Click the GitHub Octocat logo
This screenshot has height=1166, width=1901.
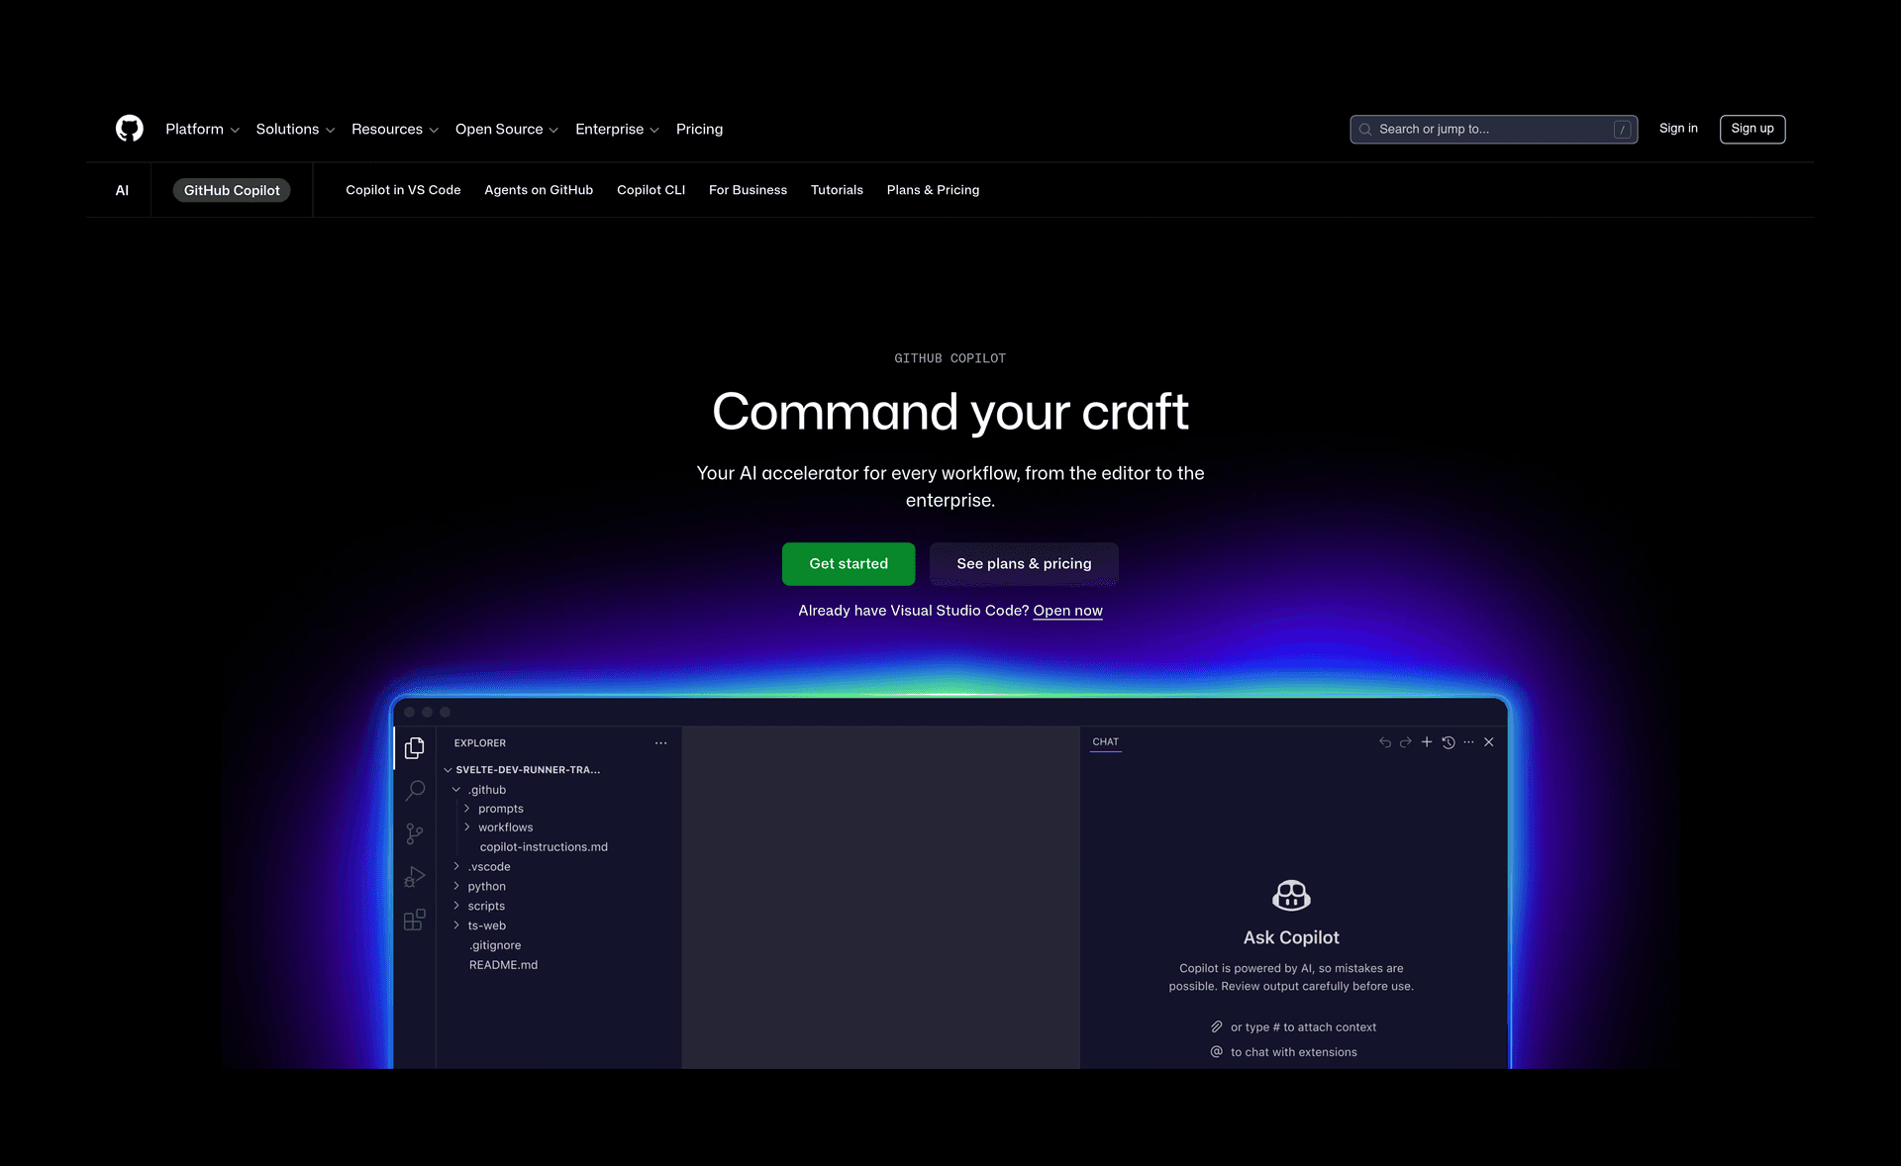click(130, 129)
